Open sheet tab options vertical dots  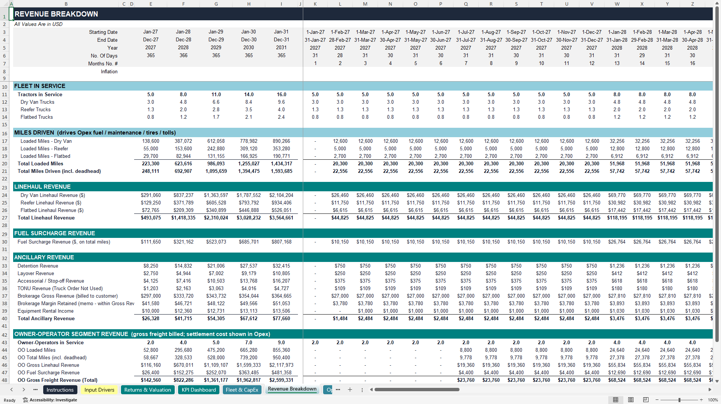pos(362,390)
